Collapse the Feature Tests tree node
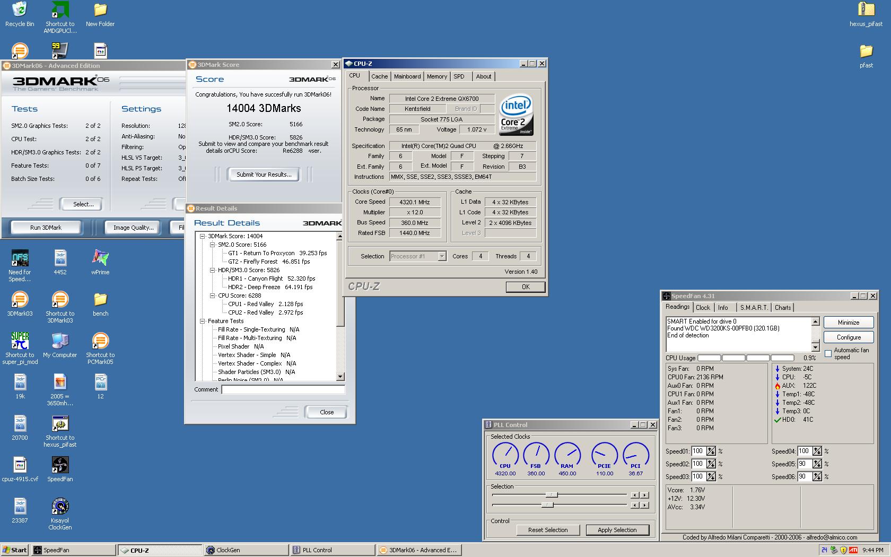This screenshot has width=891, height=557. [x=203, y=321]
